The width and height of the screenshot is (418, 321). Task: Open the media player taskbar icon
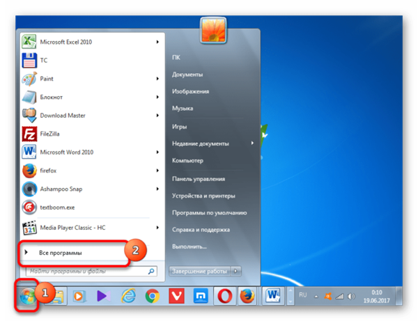78,296
